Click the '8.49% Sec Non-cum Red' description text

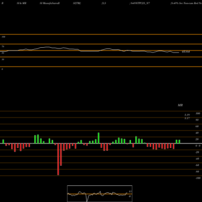(184, 3)
